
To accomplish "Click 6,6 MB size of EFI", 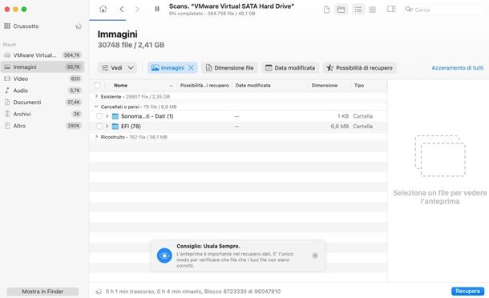I will point(339,126).
